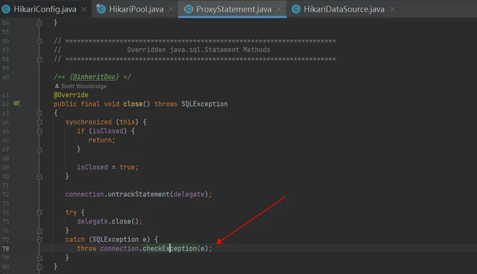This screenshot has width=477, height=274.
Task: Close the HikariConfig.java tab
Action: point(83,9)
